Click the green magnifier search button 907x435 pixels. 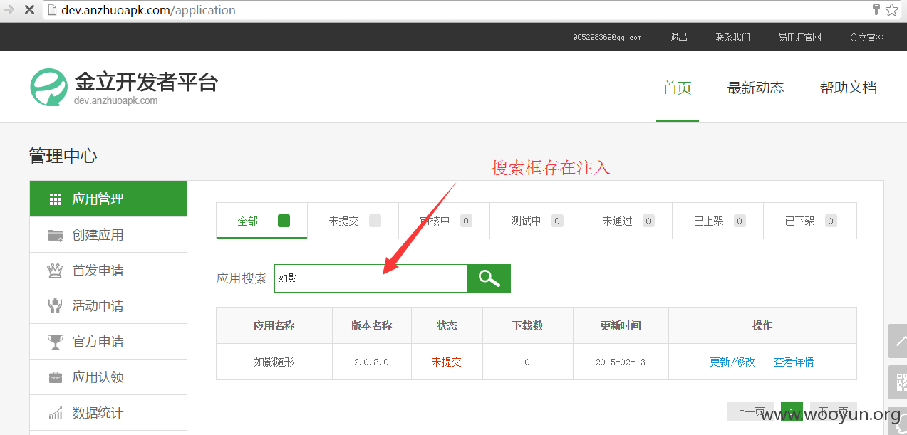tap(489, 278)
